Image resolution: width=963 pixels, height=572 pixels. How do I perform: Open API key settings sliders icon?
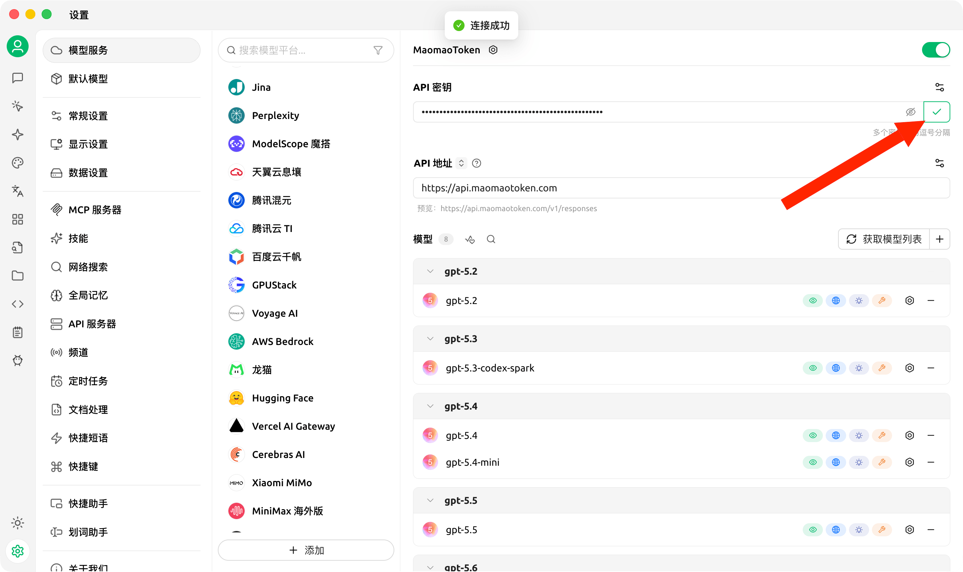(939, 87)
